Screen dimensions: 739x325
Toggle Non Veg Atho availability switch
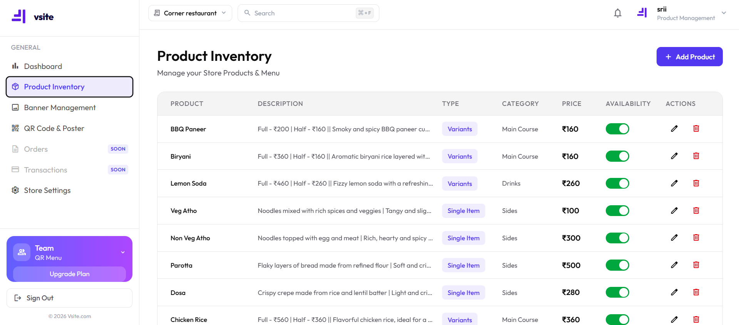[x=617, y=238]
